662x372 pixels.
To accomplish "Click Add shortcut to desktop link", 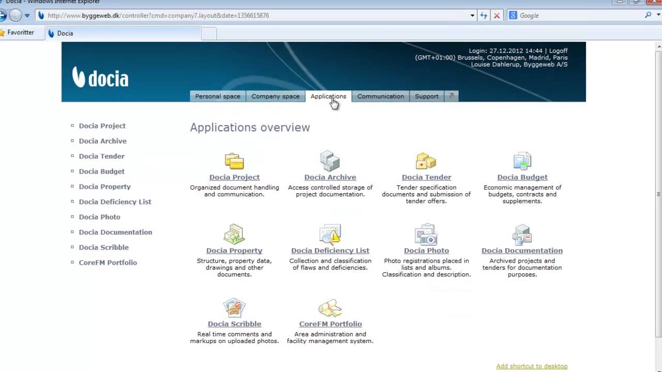I will coord(532,366).
